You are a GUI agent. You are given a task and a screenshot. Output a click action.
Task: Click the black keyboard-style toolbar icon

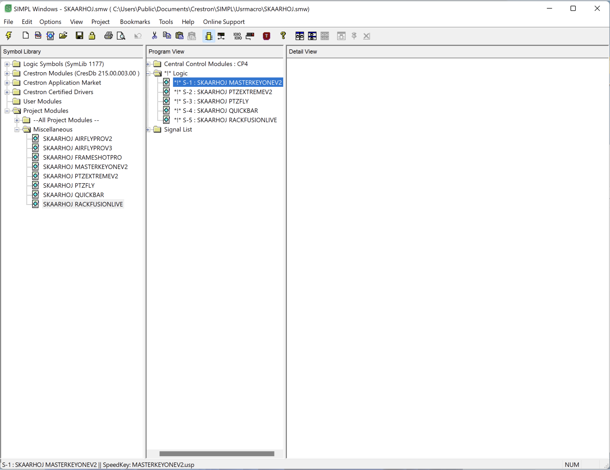[x=250, y=36]
